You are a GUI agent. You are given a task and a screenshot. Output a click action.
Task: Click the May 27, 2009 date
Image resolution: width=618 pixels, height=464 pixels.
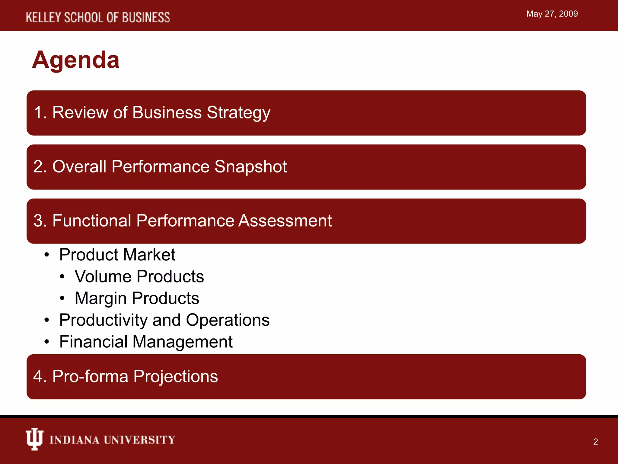pos(552,14)
